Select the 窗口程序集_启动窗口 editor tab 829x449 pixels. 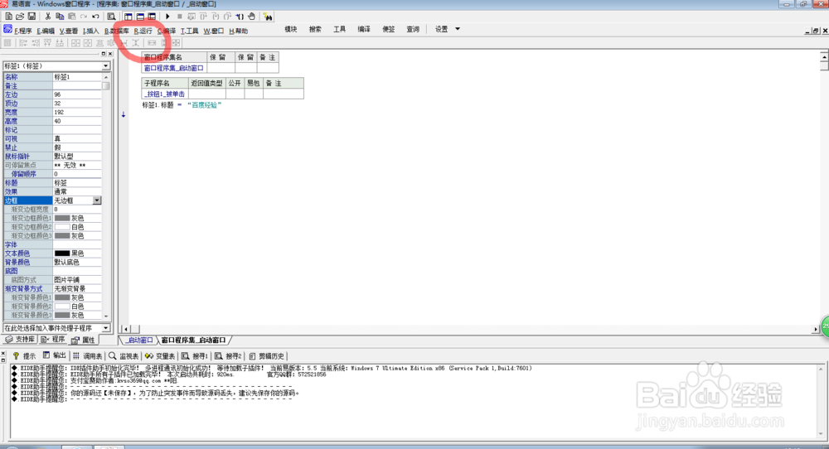click(x=193, y=340)
